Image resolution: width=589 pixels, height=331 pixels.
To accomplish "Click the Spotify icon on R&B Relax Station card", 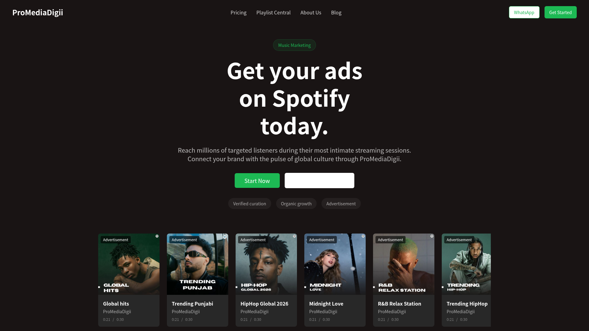I will 432,236.
